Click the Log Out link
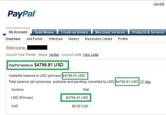Image resolution: width=166 pixels, height=115 pixels. 159,4
